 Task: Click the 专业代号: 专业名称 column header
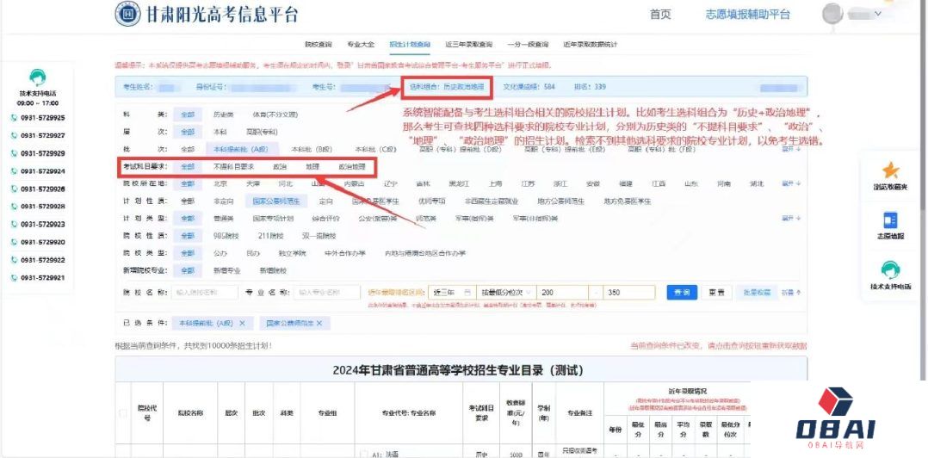pos(410,413)
